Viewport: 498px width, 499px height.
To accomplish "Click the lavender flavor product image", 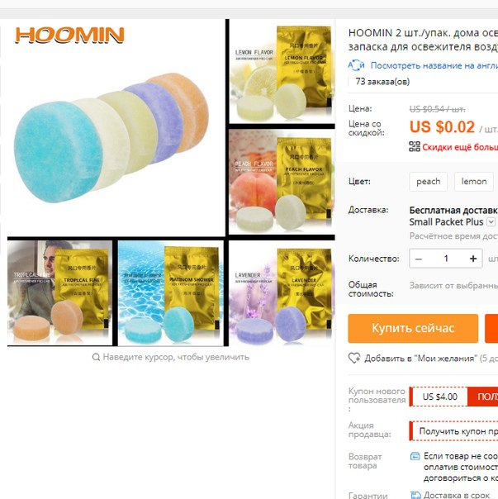I will click(282, 293).
